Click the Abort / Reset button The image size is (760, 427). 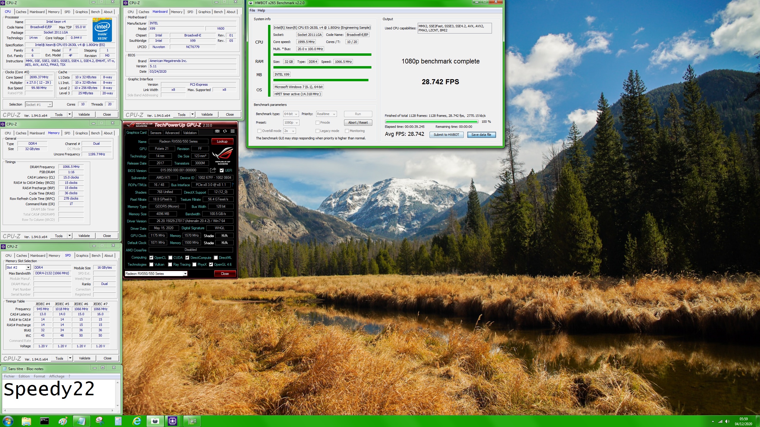tap(358, 122)
